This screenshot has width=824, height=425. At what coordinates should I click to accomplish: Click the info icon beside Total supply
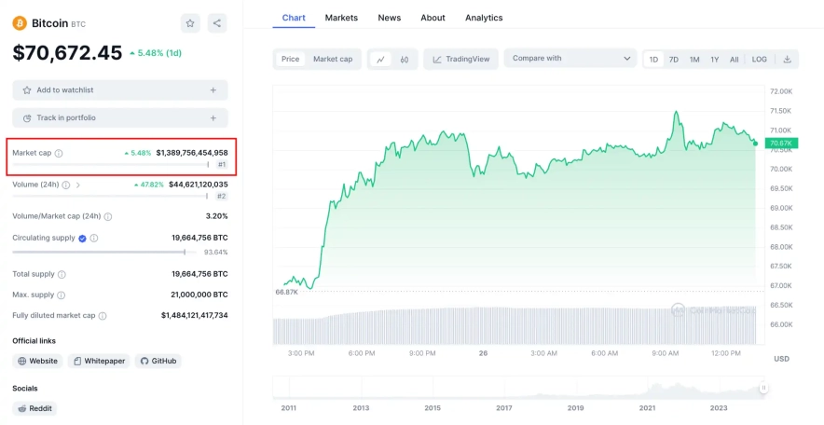(62, 274)
